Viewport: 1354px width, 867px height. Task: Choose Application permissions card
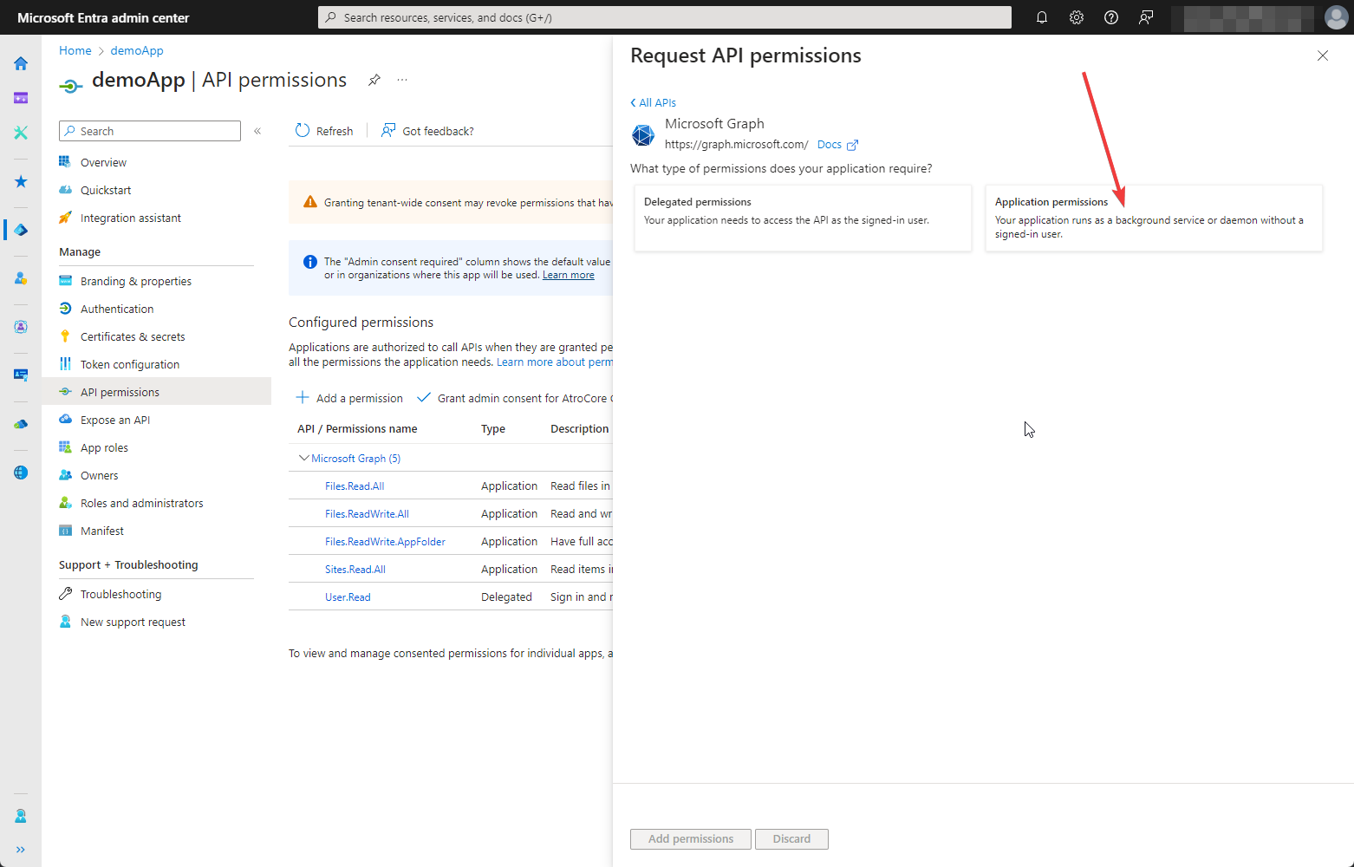(x=1154, y=218)
